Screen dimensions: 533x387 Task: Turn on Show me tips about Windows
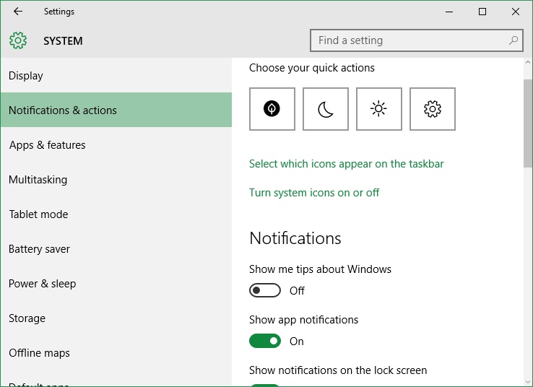(x=265, y=290)
